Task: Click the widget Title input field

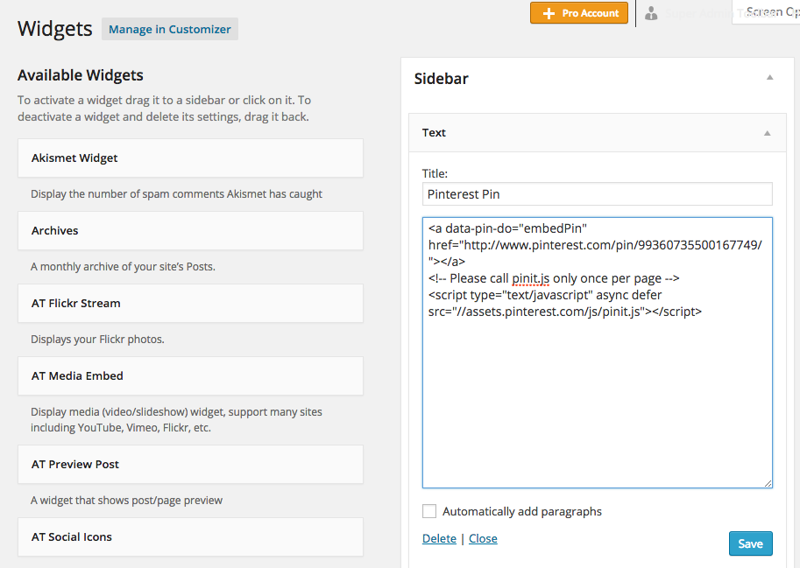Action: click(597, 193)
